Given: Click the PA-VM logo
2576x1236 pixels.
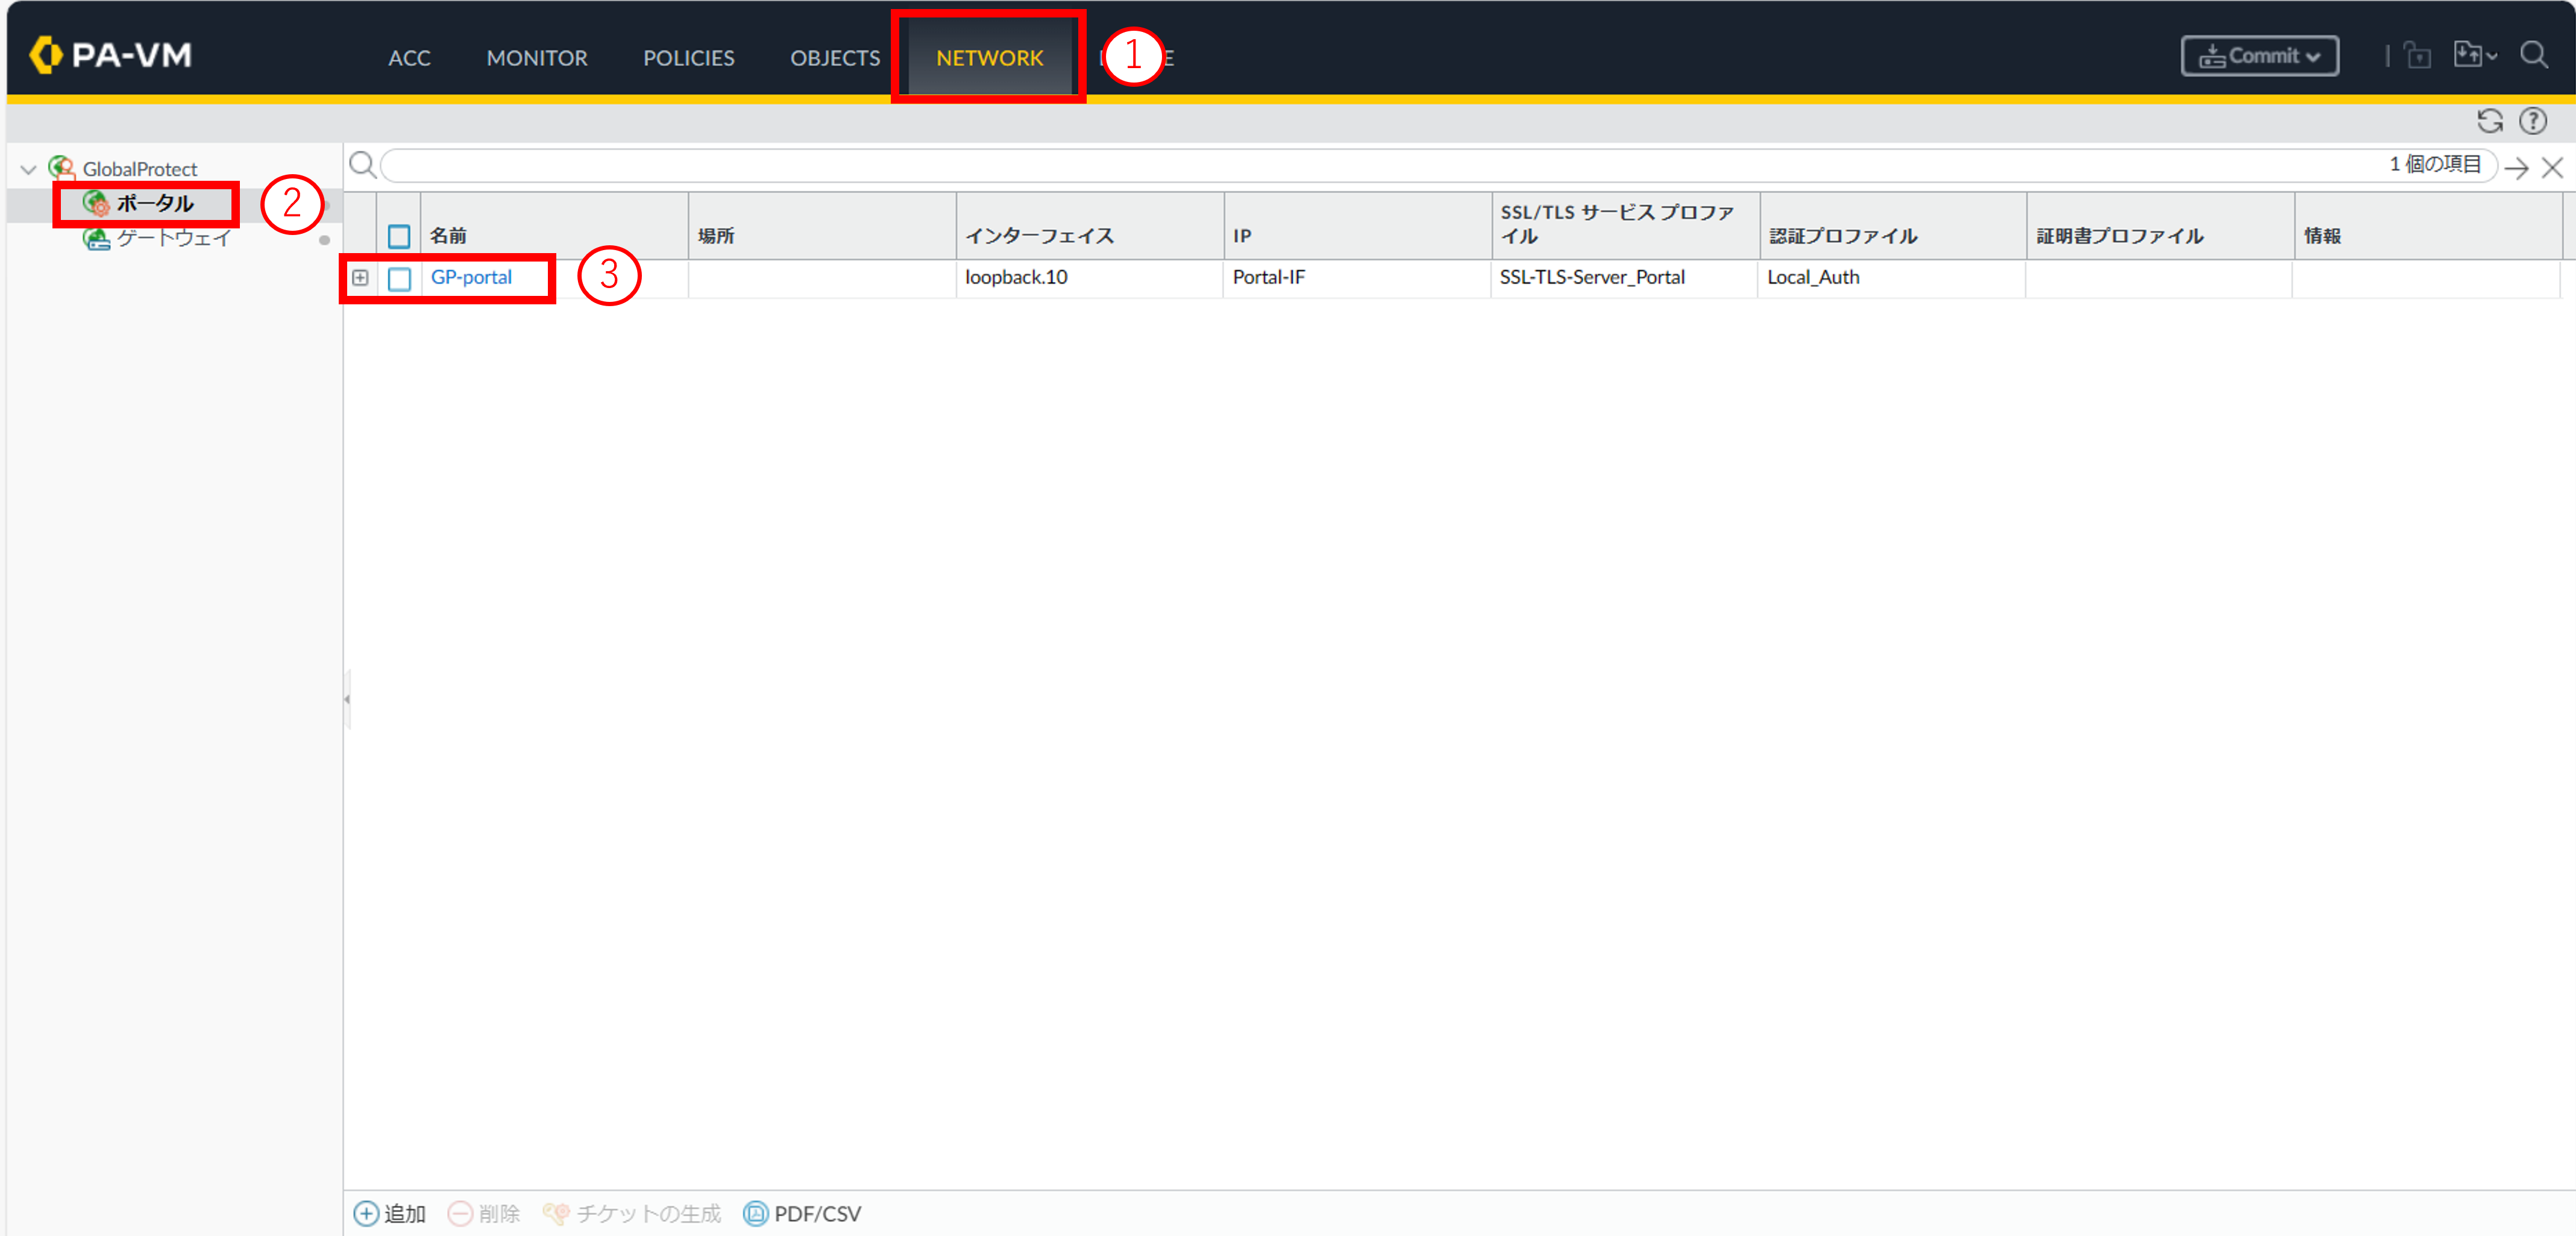Looking at the screenshot, I should pos(110,55).
